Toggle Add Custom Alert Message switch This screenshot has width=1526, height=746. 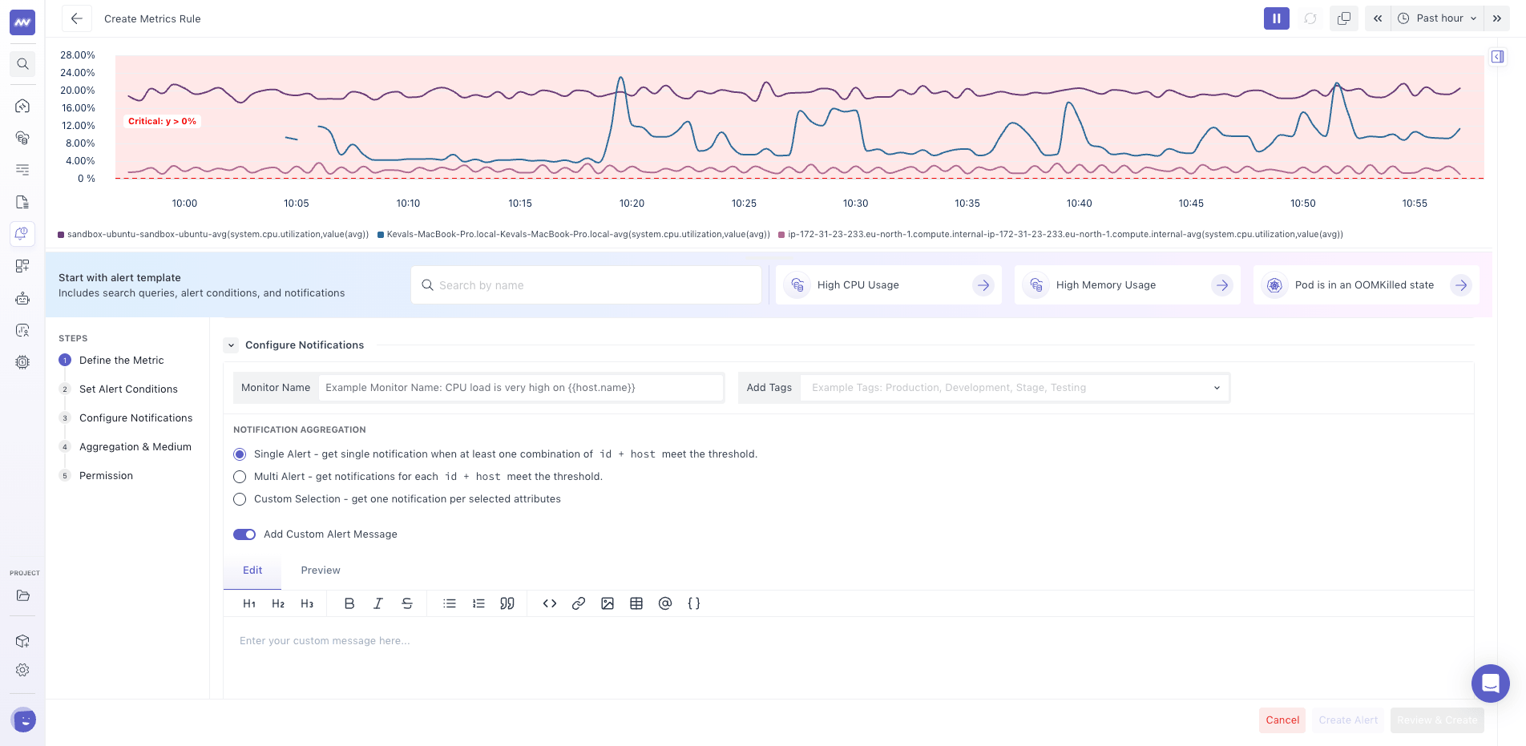point(244,534)
